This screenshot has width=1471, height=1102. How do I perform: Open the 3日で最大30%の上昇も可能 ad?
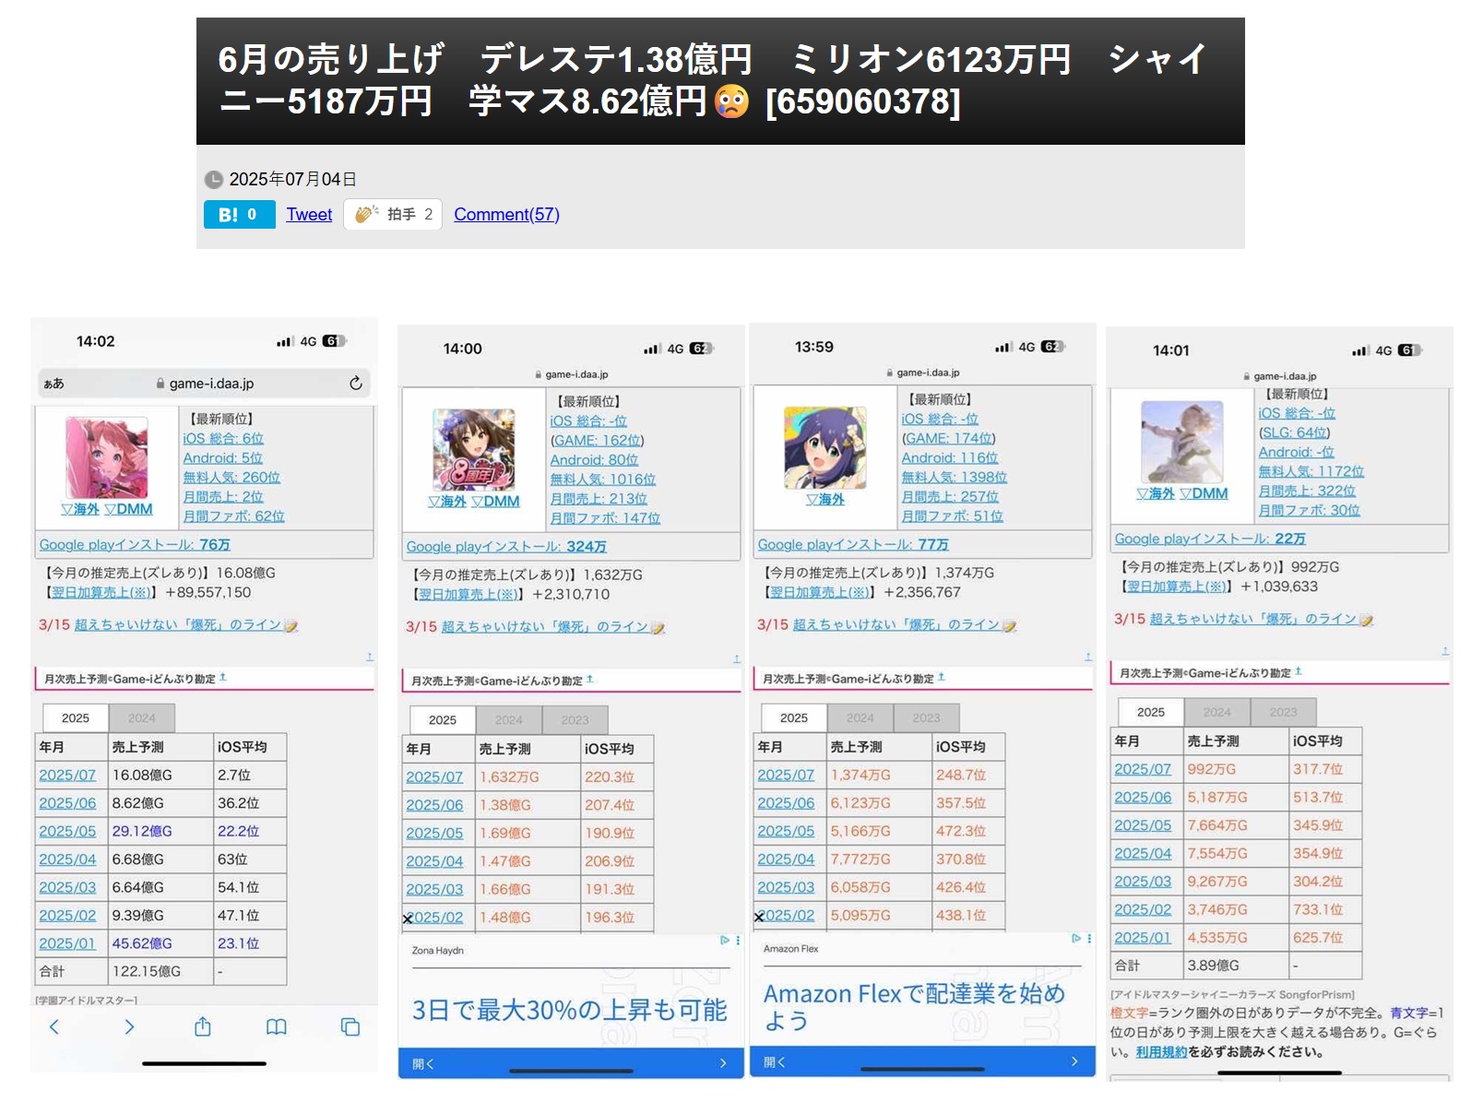570,1010
